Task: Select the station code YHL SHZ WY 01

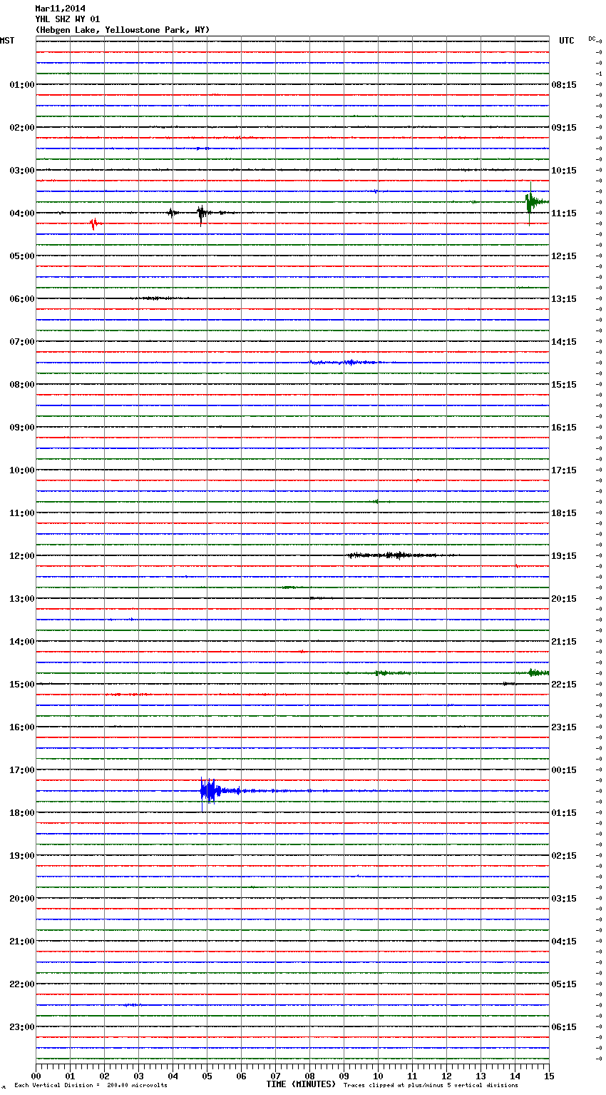Action: (x=68, y=19)
